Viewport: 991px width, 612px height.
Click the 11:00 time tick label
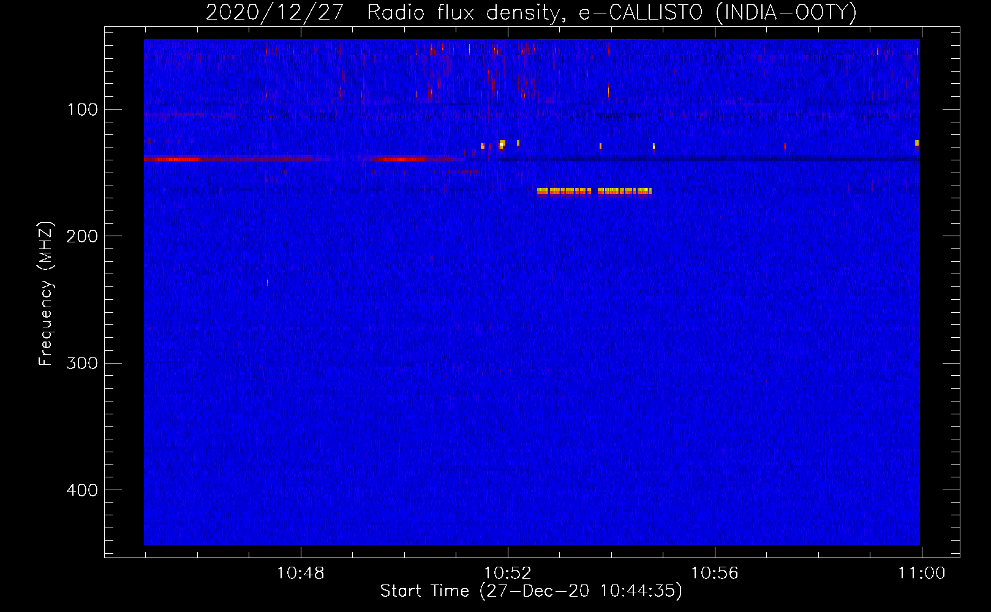coord(921,573)
